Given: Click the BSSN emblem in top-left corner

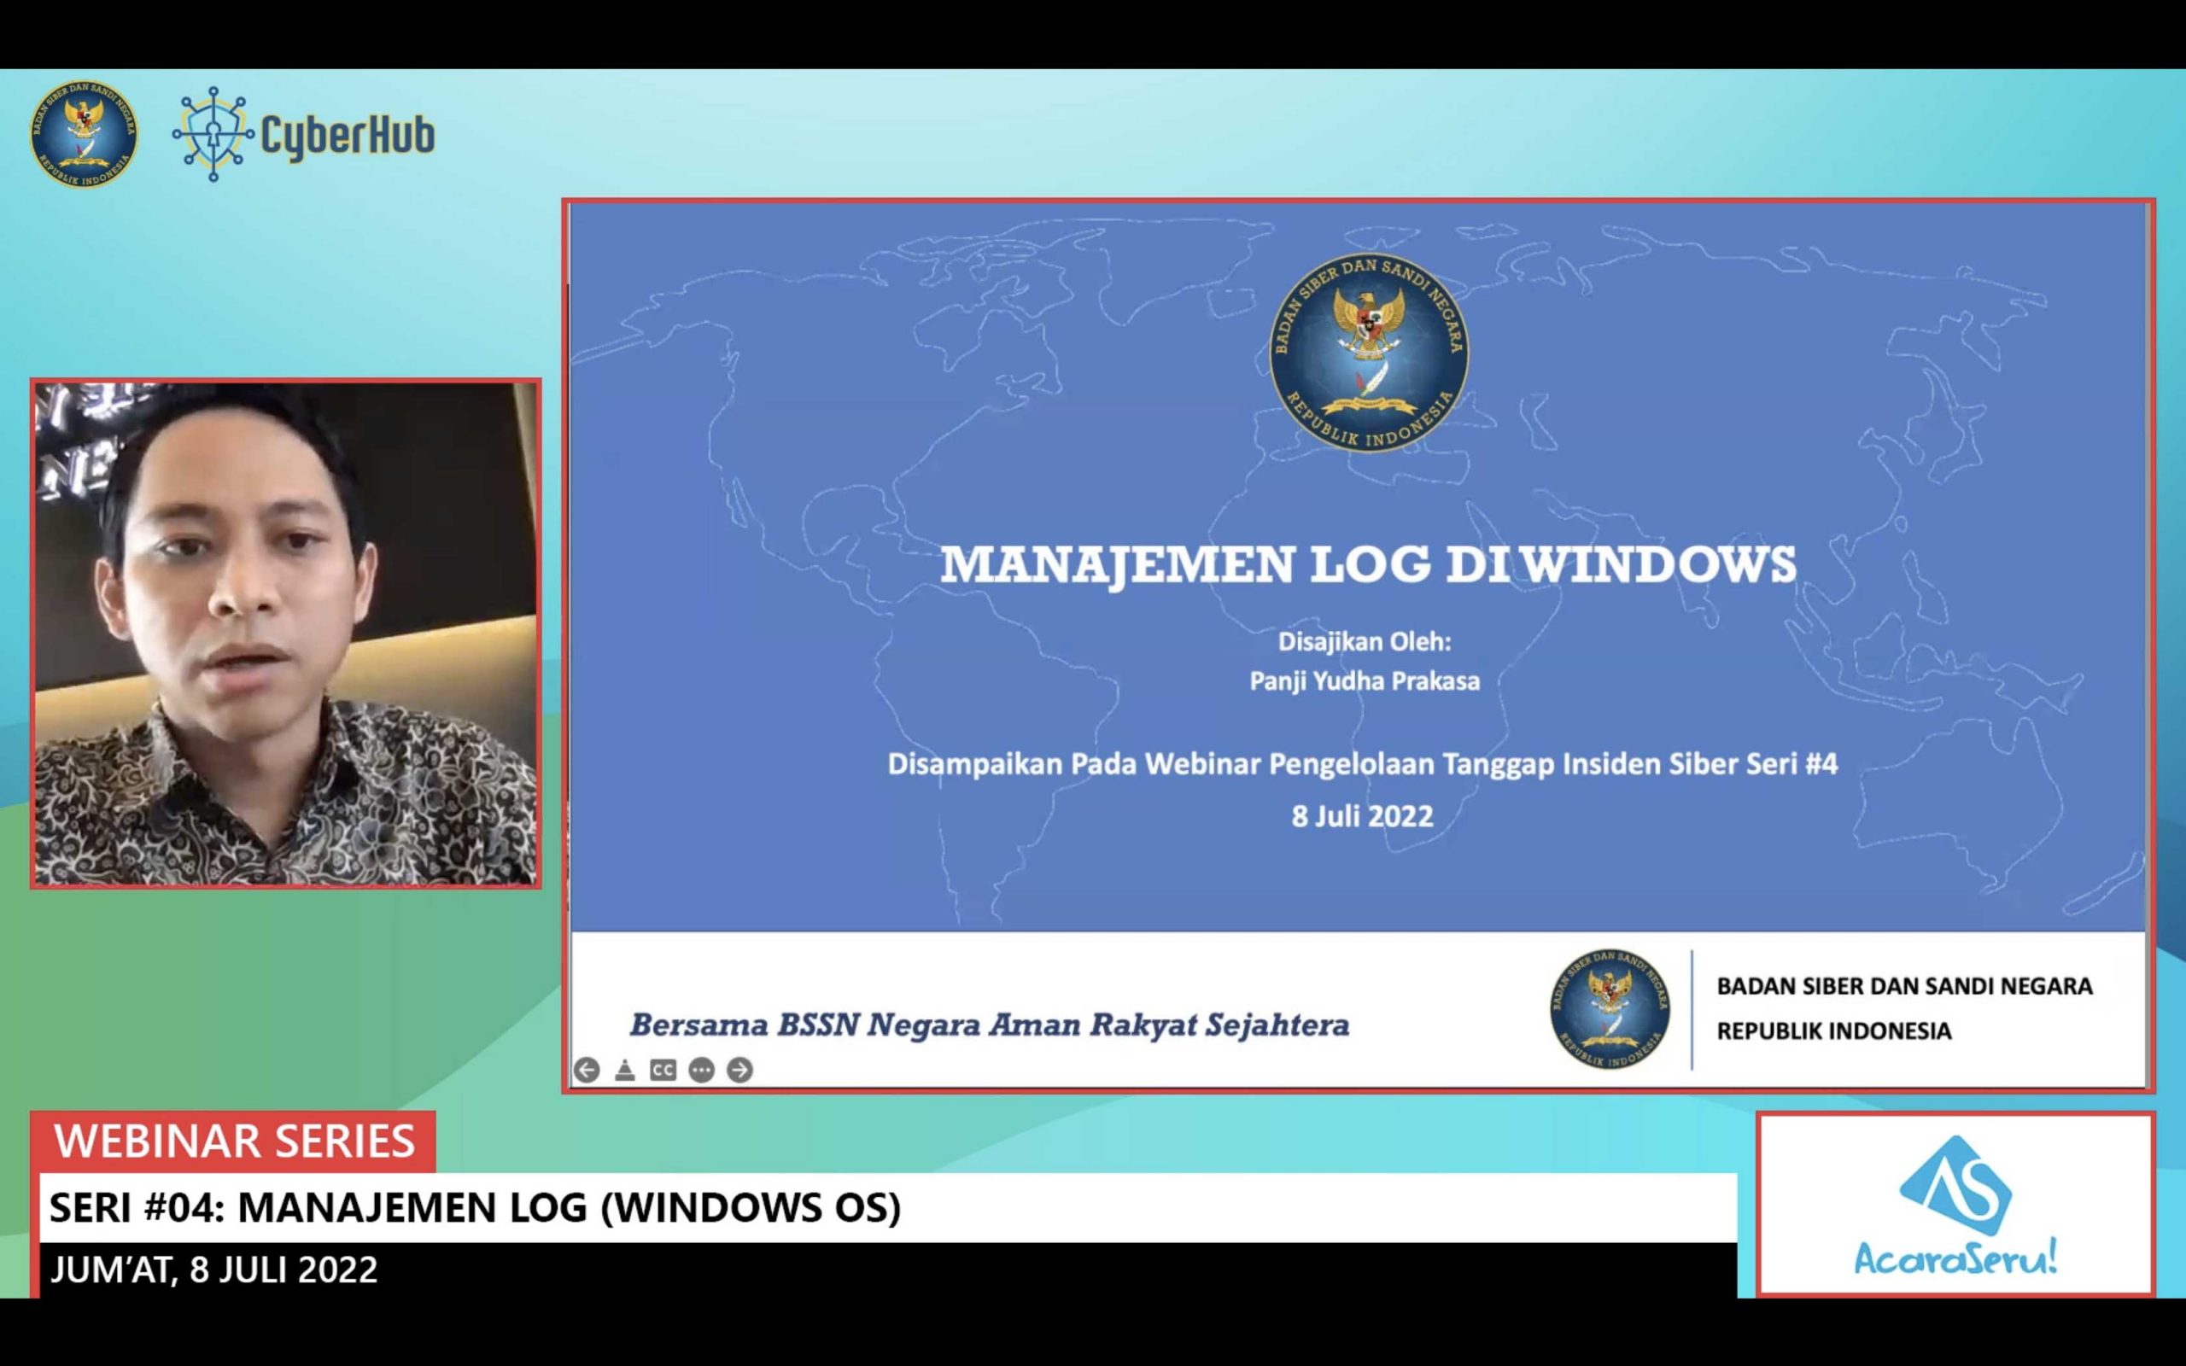Looking at the screenshot, I should 84,135.
